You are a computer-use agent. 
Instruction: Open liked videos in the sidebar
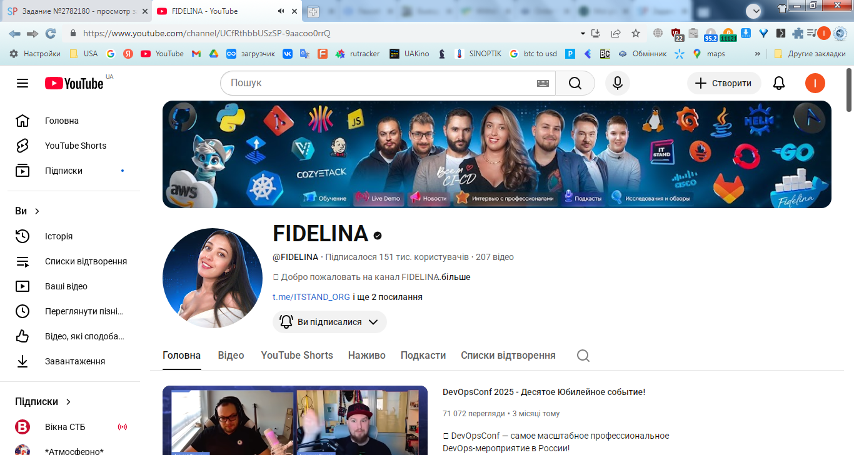(74, 336)
